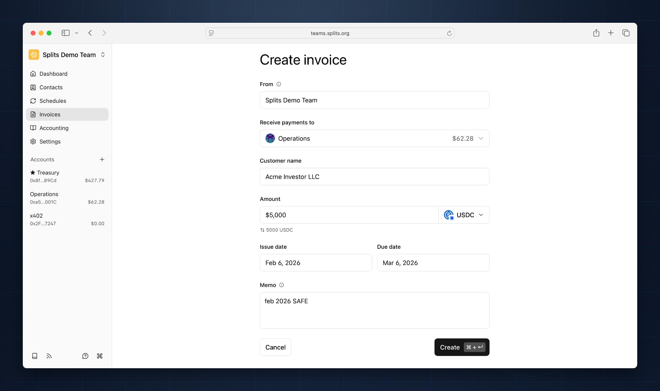Click the info icon beside Memo
The width and height of the screenshot is (660, 391).
281,285
